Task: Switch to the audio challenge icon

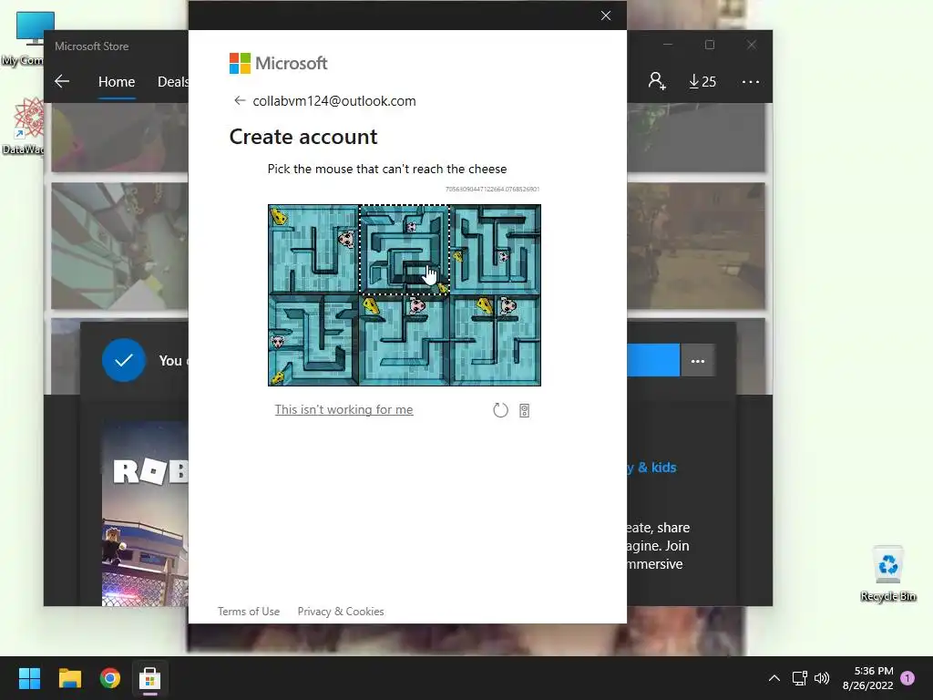Action: coord(524,410)
